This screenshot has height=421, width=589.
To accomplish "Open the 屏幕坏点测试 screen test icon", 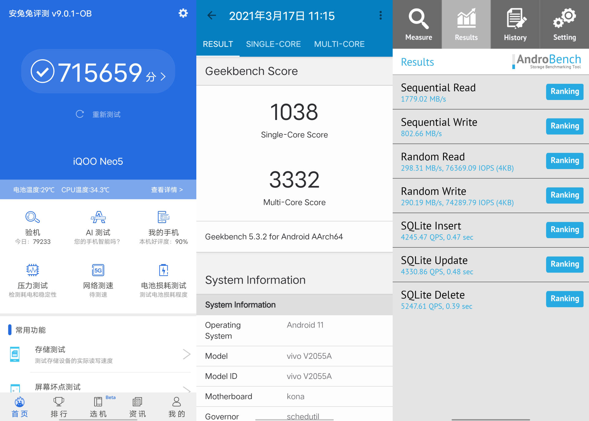I will tap(15, 388).
